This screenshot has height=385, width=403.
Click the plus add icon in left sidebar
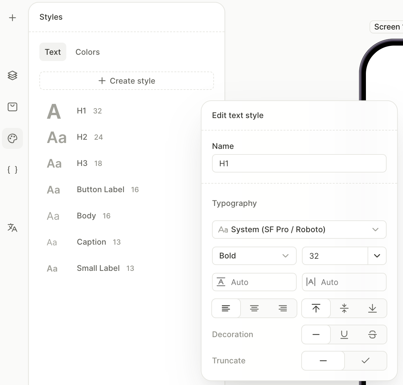click(12, 18)
